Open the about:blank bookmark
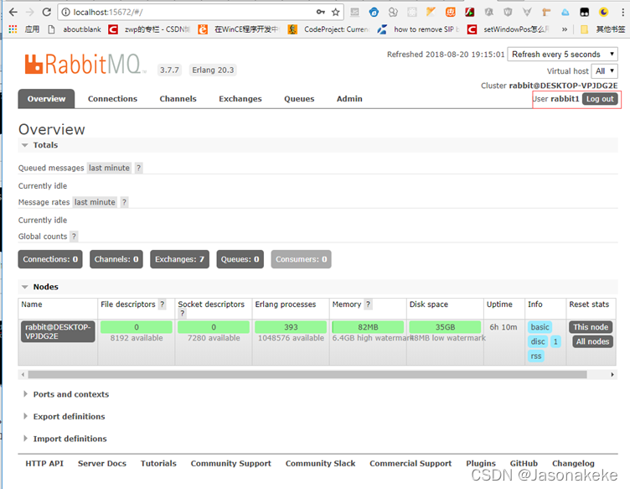Image resolution: width=630 pixels, height=489 pixels. pyautogui.click(x=75, y=29)
